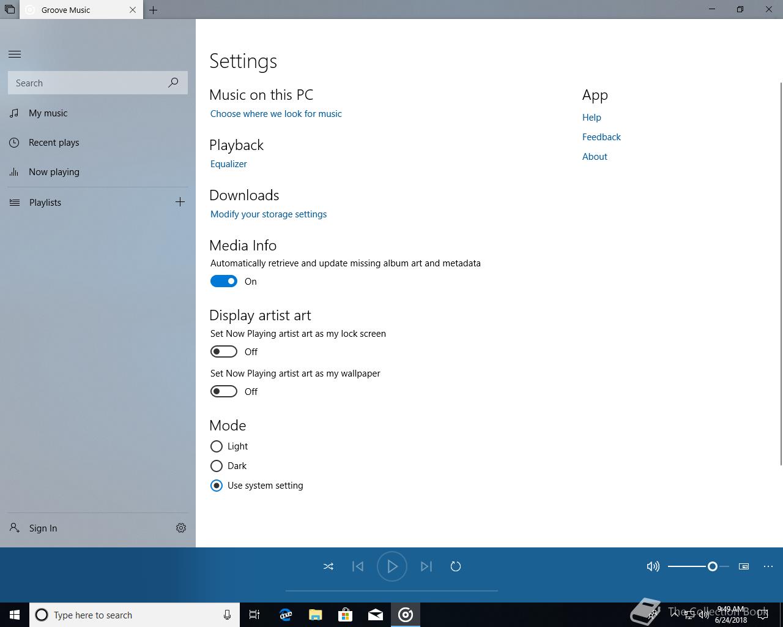Select Use system setting radio button
Image resolution: width=783 pixels, height=627 pixels.
pos(217,486)
